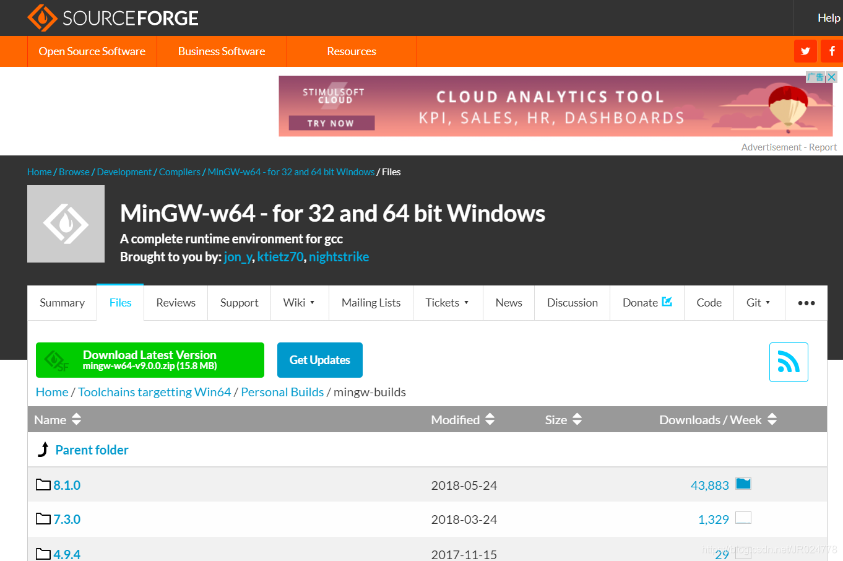Sort by Modified column arrows

pyautogui.click(x=490, y=419)
